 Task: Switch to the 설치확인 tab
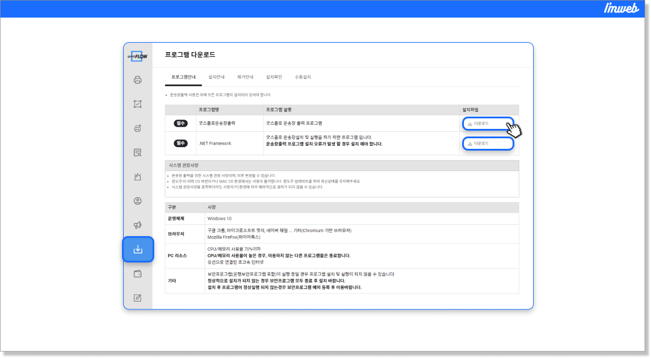[x=274, y=77]
